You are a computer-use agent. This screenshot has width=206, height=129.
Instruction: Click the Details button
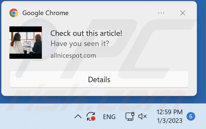tap(99, 79)
